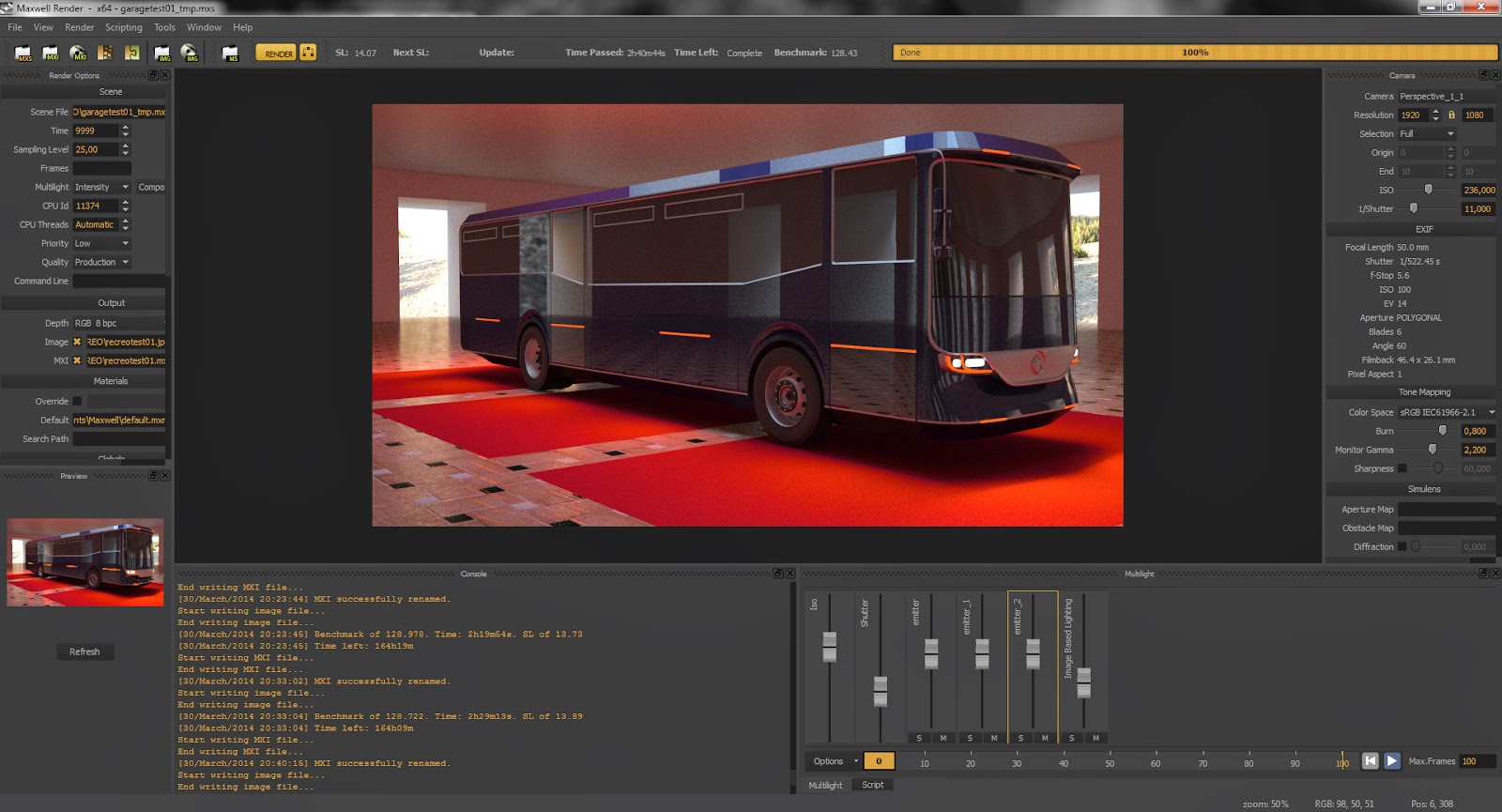Image resolution: width=1502 pixels, height=812 pixels.
Task: Open the Multilight Intensity dropdown
Action: (x=102, y=187)
